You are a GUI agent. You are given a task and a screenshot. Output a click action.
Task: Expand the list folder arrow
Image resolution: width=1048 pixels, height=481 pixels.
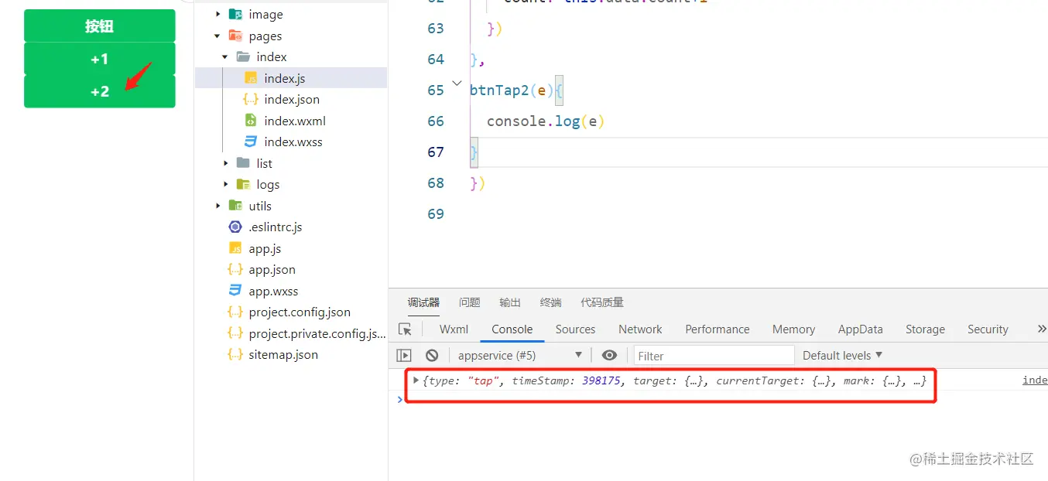tap(225, 163)
